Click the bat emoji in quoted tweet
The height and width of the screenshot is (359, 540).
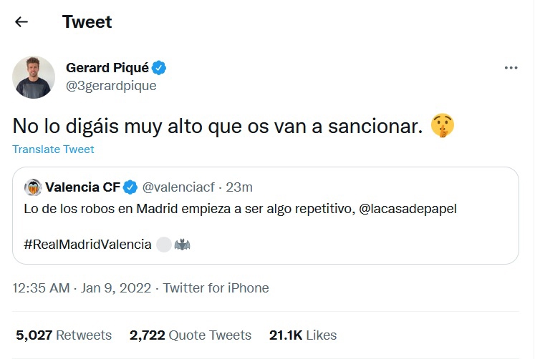coord(181,244)
